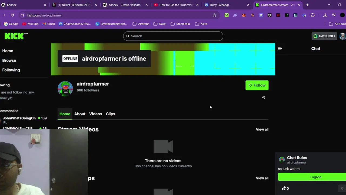Close the Ruby Exchange tab

click(x=248, y=5)
